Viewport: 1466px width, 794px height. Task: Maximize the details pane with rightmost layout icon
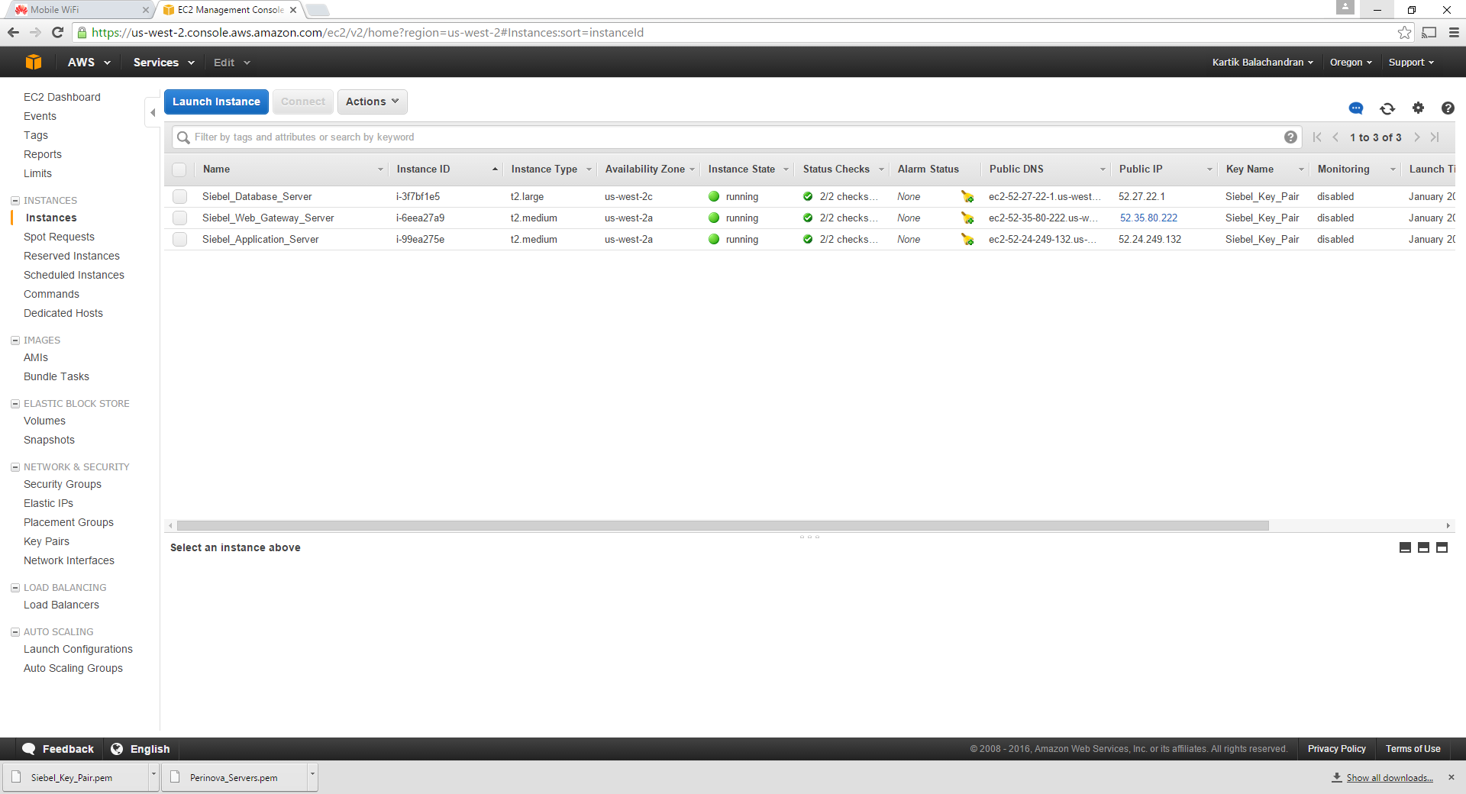pos(1442,547)
